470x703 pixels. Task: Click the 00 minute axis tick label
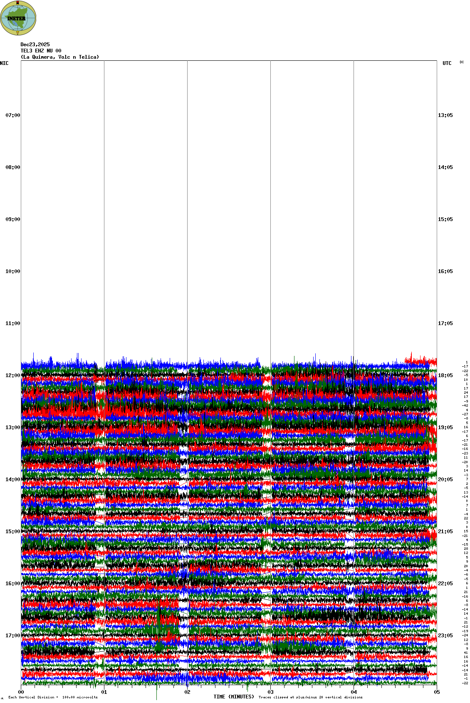(21, 692)
